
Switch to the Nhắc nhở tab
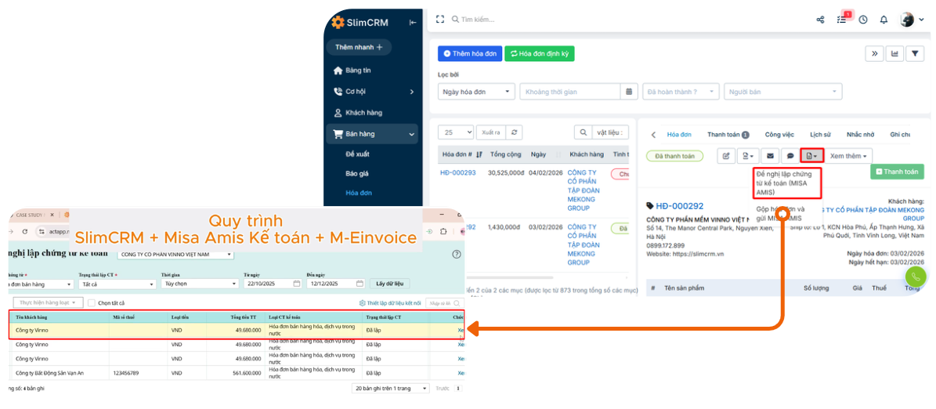[x=859, y=135]
